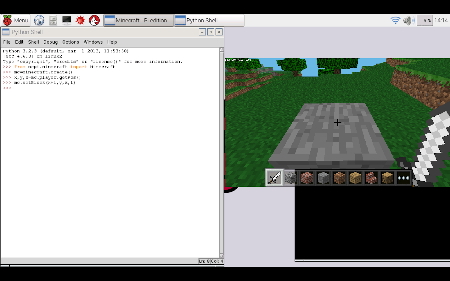Screen dimensions: 450x281
Task: Click the line 'x,y,z=mc.player.getPos()'
Action: point(48,78)
